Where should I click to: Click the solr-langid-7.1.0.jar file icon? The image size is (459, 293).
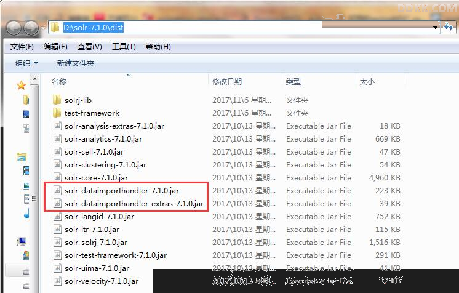point(57,216)
